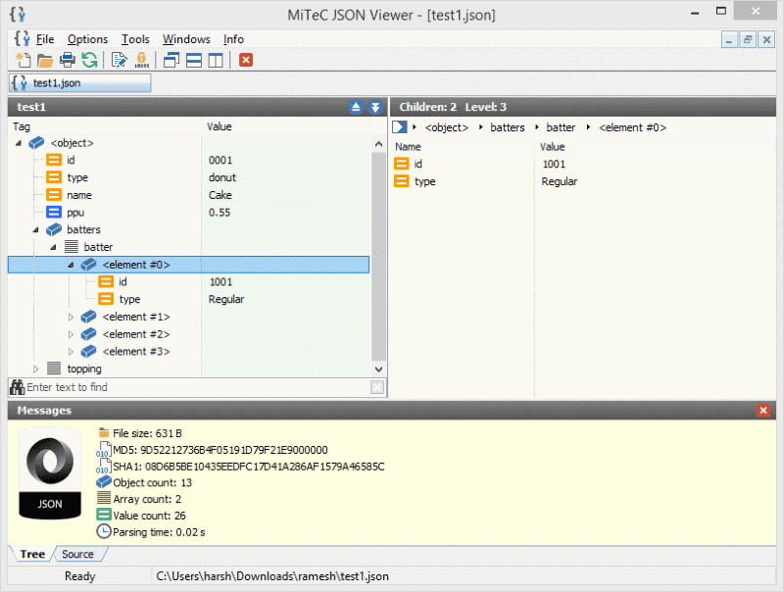Open a file with the folder icon
This screenshot has width=784, height=592.
[x=45, y=61]
